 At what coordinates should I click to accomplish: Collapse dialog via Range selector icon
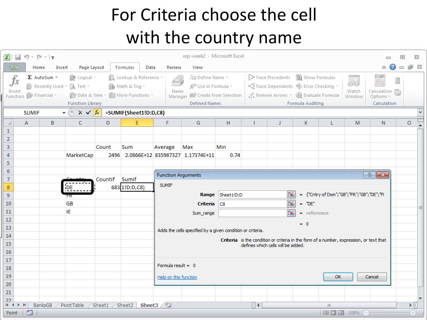click(x=291, y=195)
